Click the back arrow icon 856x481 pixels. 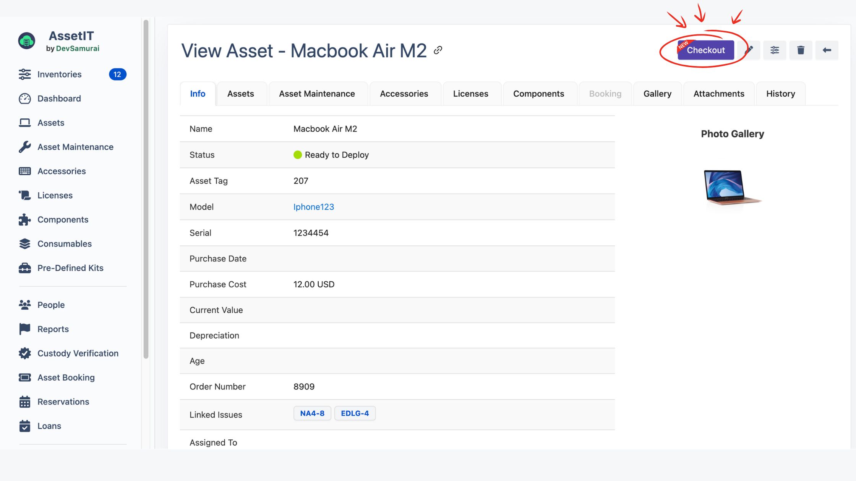[x=827, y=50]
